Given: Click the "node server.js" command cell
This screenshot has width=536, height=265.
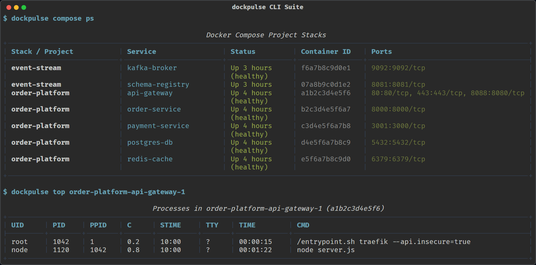Looking at the screenshot, I should coord(326,250).
